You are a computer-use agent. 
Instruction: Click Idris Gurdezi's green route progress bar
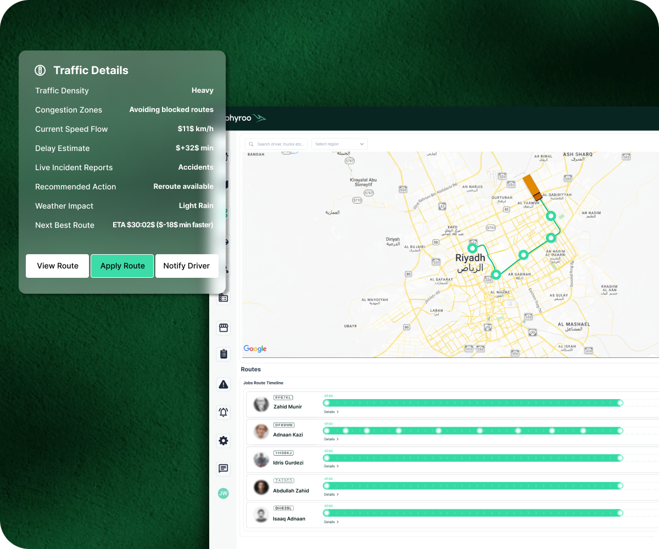pos(473,458)
